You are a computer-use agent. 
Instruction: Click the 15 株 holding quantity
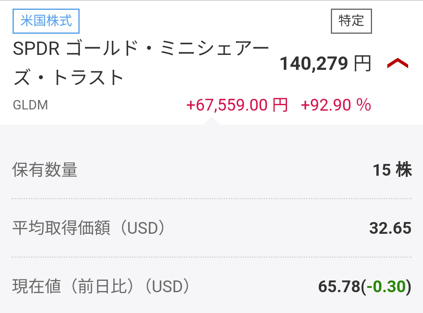pyautogui.click(x=392, y=170)
